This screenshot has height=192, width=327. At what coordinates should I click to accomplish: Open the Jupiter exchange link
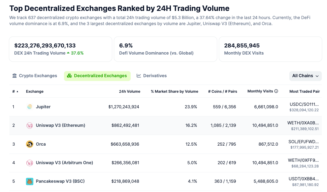point(43,107)
